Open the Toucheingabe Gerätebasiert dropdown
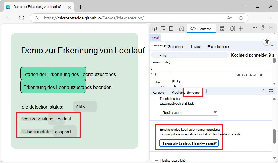The height and width of the screenshot is (163, 278). pyautogui.click(x=189, y=112)
